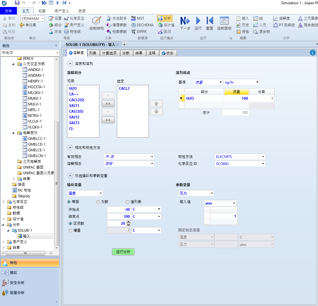The height and width of the screenshot is (306, 318).
Task: Click the 重置 Reset ribbon button
Action: point(210,23)
